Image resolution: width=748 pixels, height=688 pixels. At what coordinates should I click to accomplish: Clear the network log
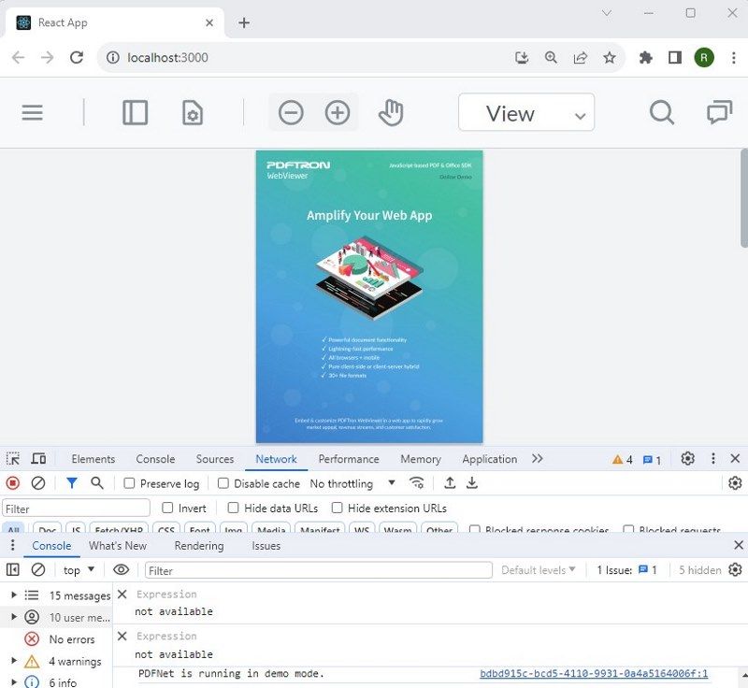point(38,483)
